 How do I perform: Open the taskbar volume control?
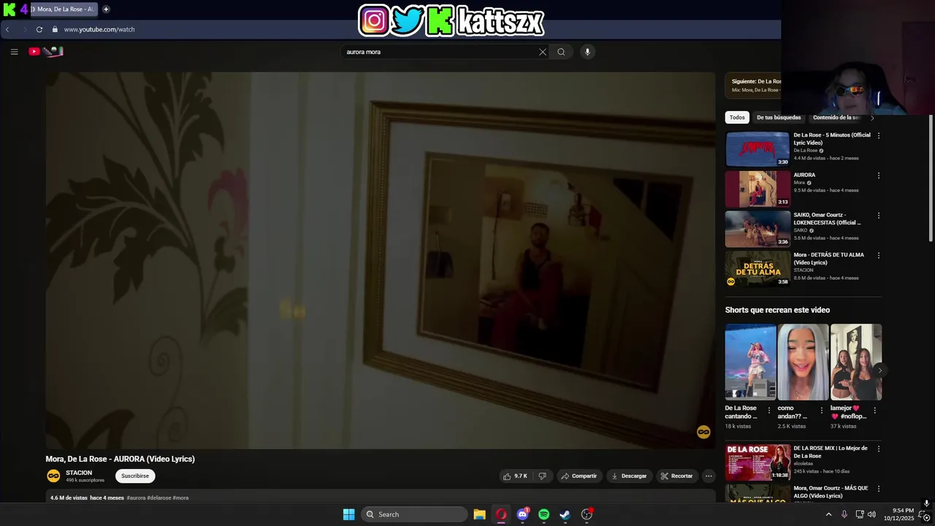(871, 514)
